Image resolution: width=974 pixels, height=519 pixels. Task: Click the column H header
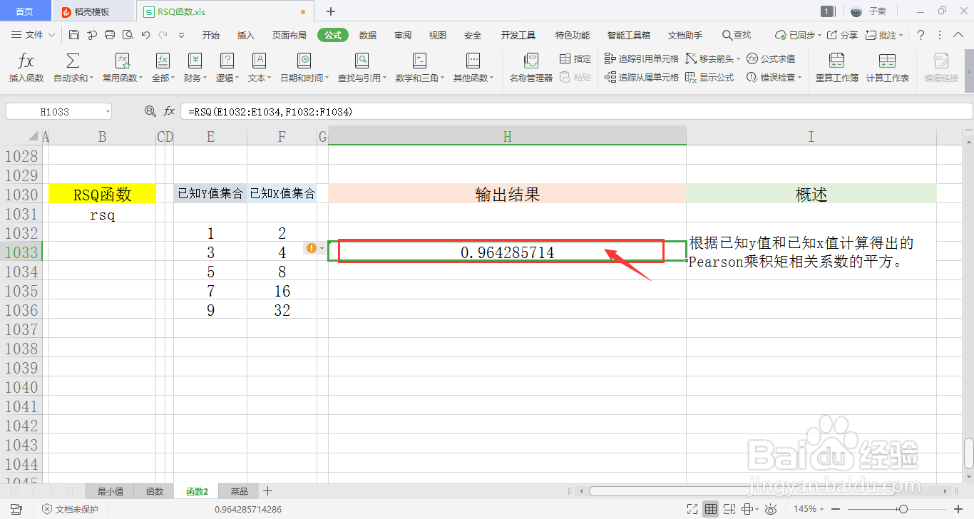[507, 136]
